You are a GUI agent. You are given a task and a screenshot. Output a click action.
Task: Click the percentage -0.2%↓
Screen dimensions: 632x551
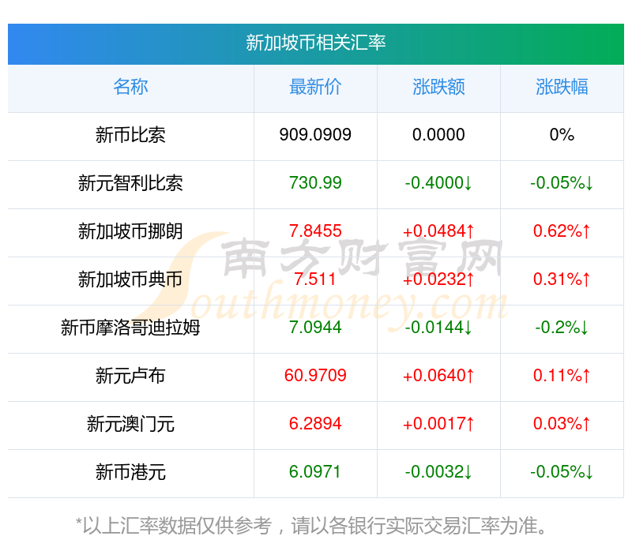pos(562,328)
